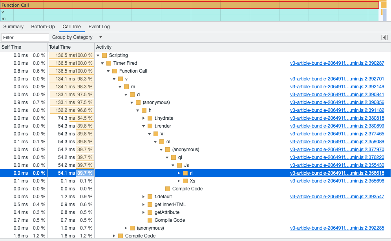
Task: Open source link ending 2:390287
Action: pyautogui.click(x=337, y=63)
